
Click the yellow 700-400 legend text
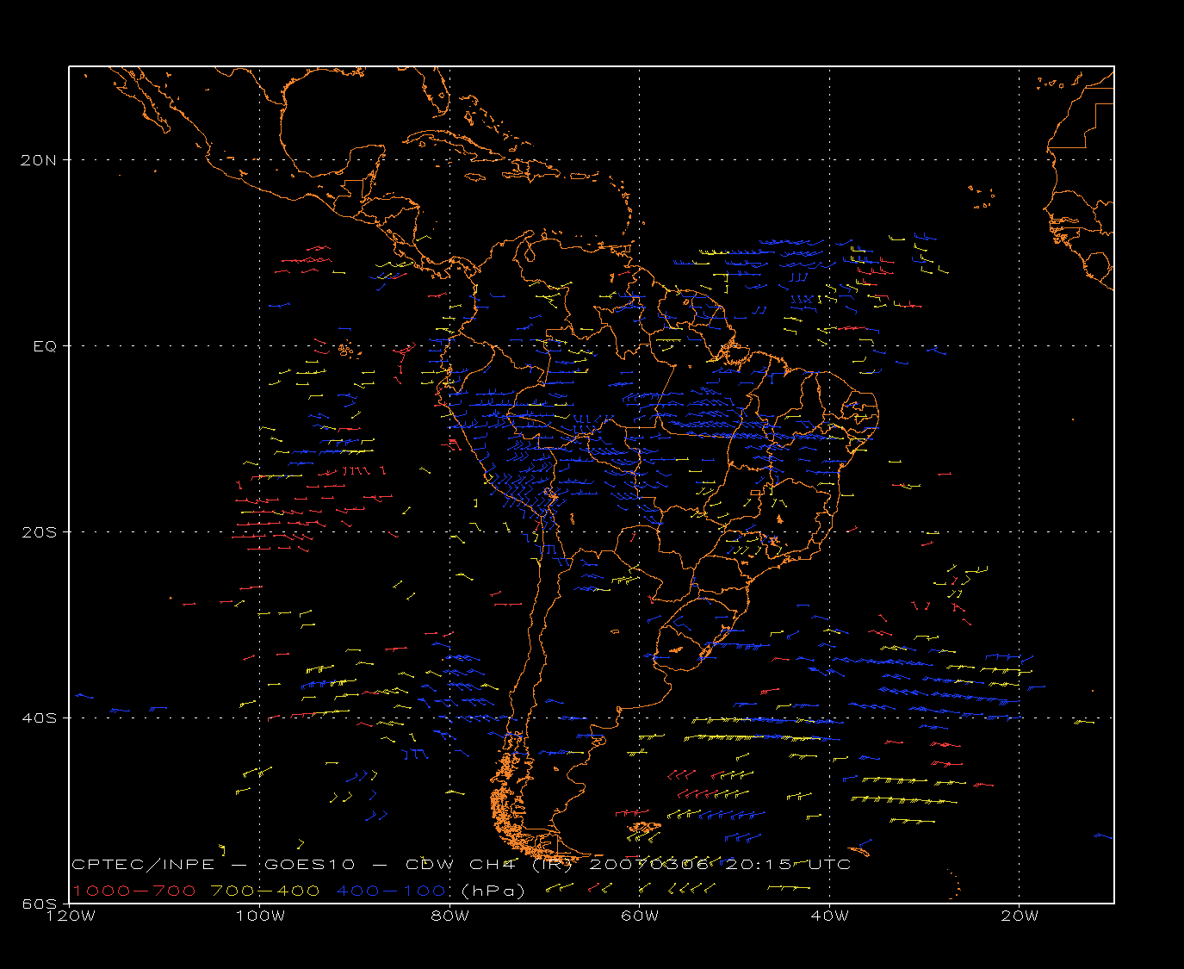[x=265, y=891]
